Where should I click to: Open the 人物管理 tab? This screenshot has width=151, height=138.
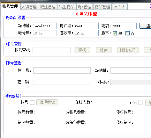coord(29,7)
